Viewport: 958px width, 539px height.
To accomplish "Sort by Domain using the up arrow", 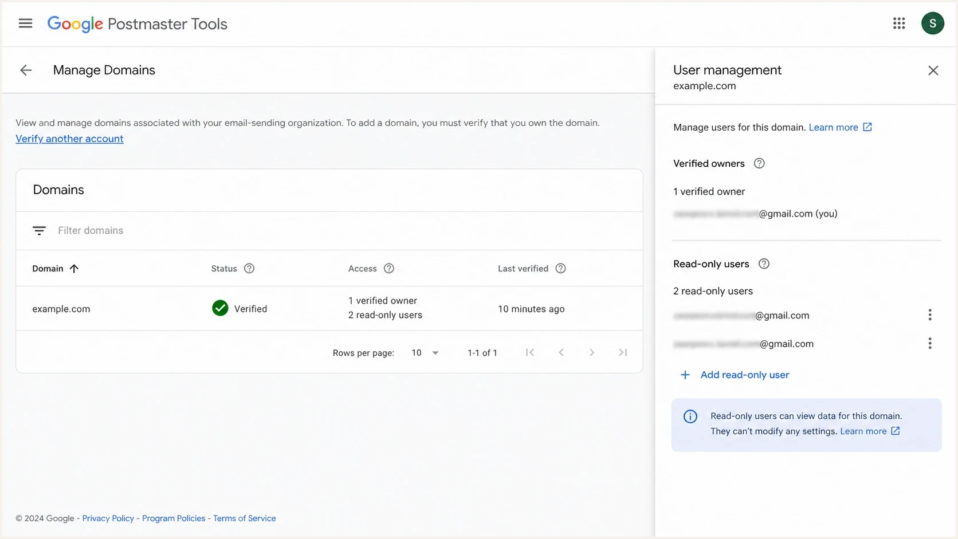I will pos(74,269).
